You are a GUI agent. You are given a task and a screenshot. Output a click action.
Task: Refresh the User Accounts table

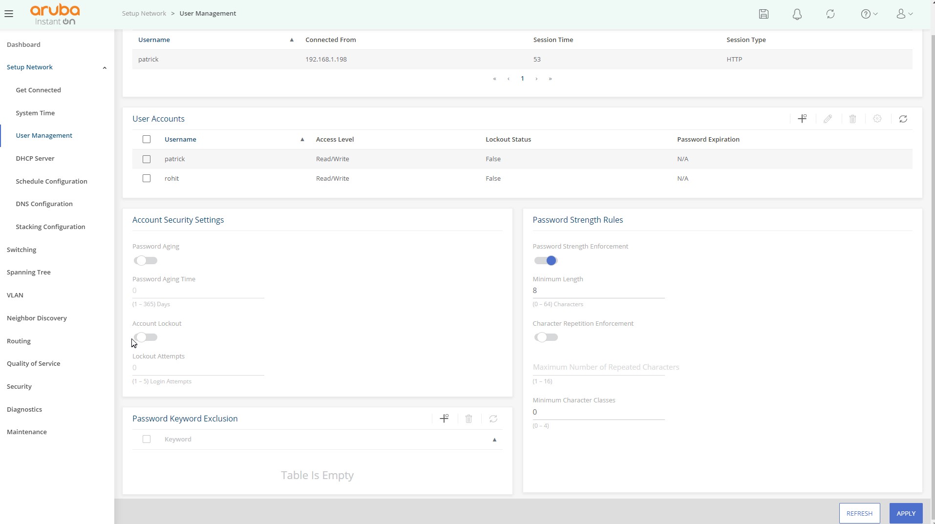(903, 119)
